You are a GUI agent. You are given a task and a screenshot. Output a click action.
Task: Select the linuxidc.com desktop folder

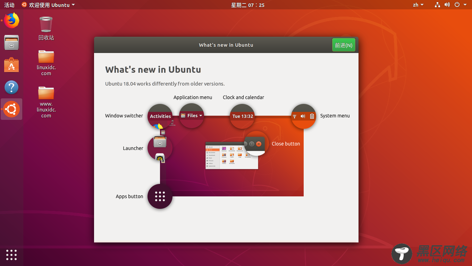(46, 62)
